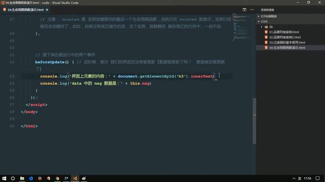Click document.getElementById in line 53
The width and height of the screenshot is (325, 182).
click(x=146, y=76)
